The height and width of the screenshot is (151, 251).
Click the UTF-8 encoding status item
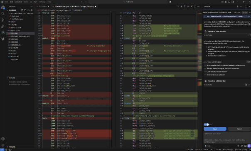click(206, 150)
